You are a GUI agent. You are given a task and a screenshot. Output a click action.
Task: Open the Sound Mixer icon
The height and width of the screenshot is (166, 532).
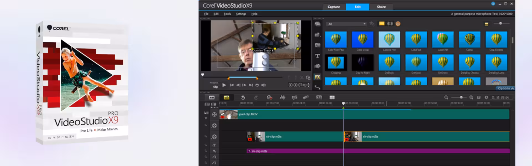coord(282,97)
